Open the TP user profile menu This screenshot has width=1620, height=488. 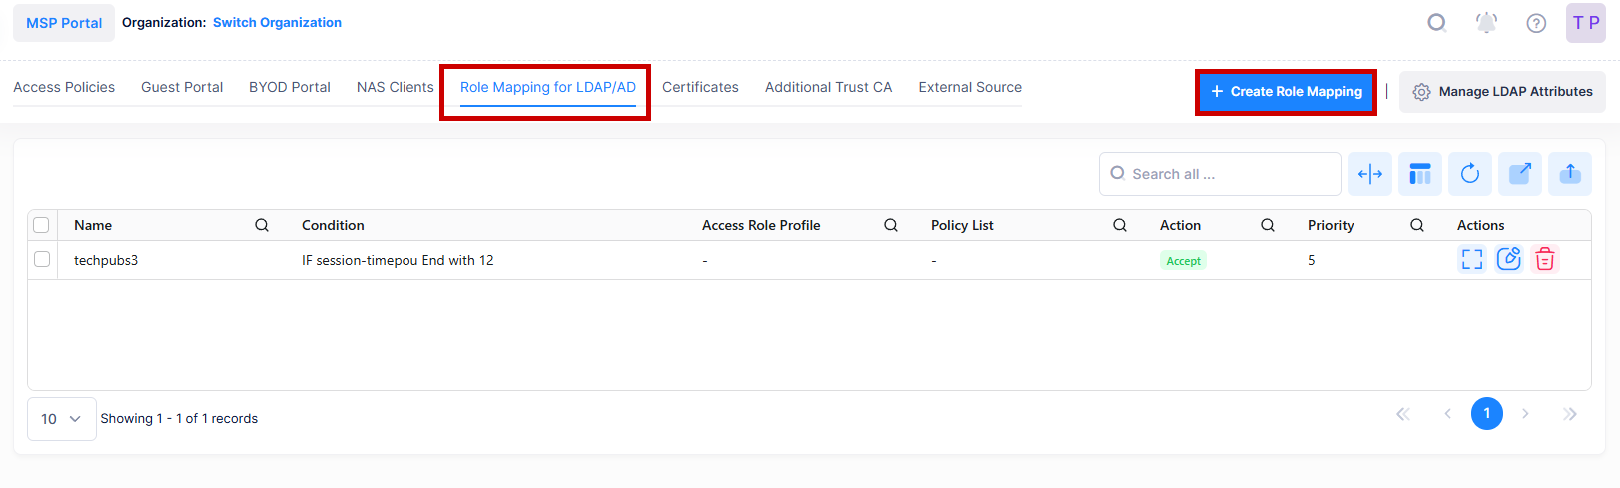point(1585,23)
